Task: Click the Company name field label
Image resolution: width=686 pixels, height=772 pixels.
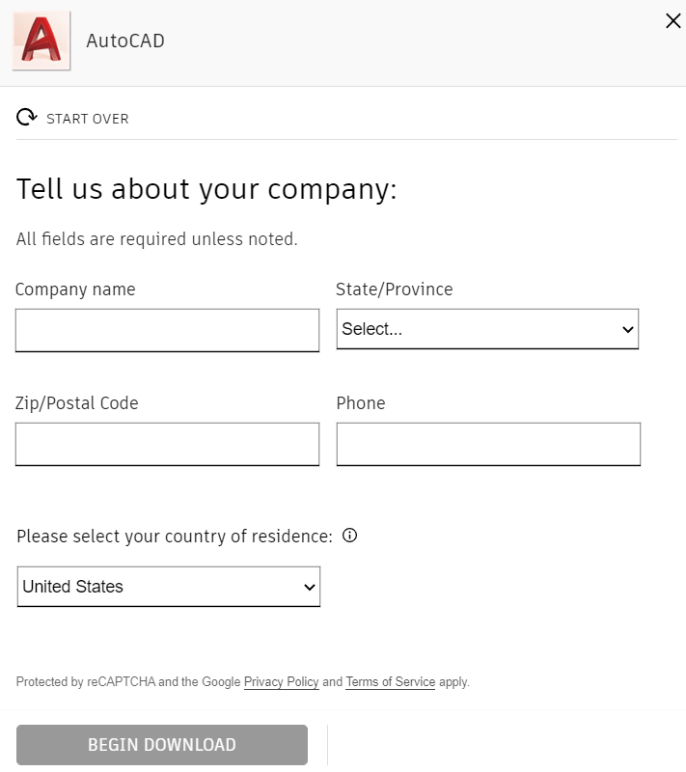Action: [75, 289]
